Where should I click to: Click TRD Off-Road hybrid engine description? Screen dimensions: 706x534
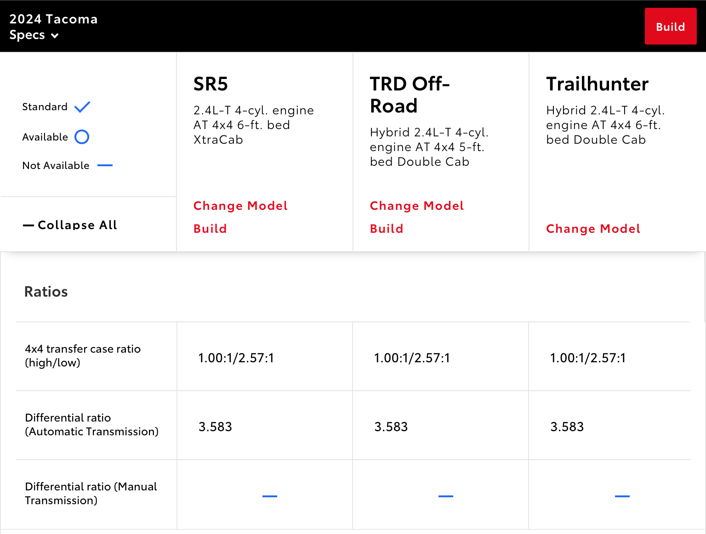point(429,147)
